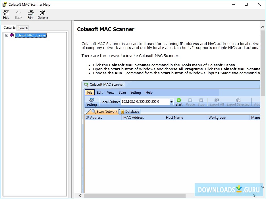Close the Colasoft MAC Scanner Help window
Viewport: 266px width, 199px height.
(x=259, y=5)
